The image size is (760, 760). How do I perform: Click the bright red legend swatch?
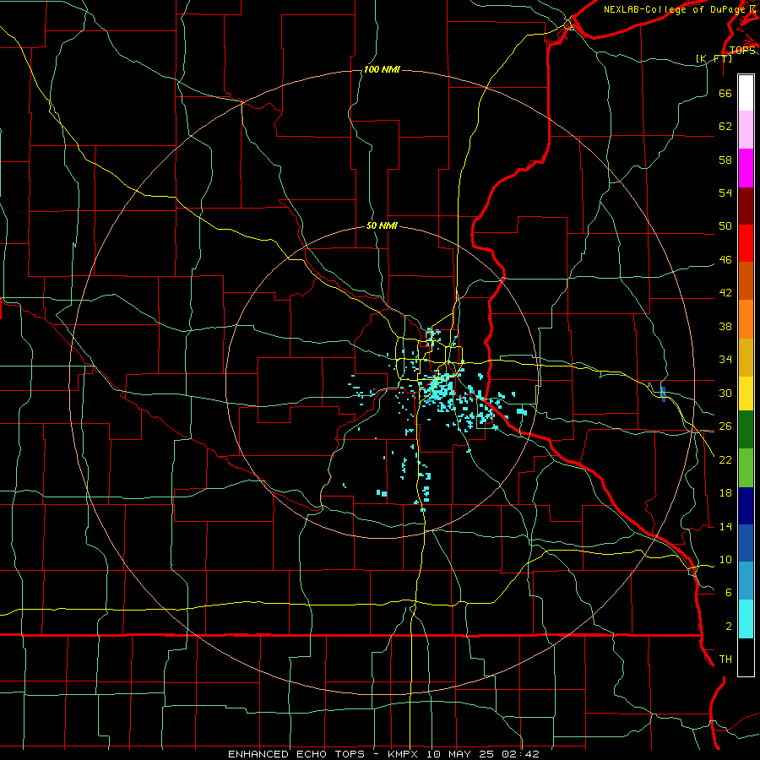tap(746, 243)
